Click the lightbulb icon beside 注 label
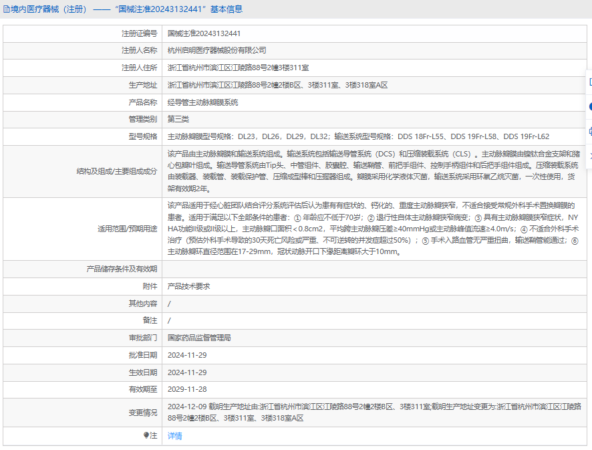The width and height of the screenshot is (592, 450). point(146,435)
